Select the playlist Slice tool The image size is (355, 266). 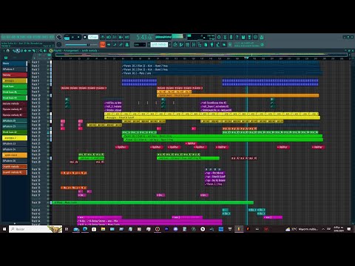click(33, 50)
